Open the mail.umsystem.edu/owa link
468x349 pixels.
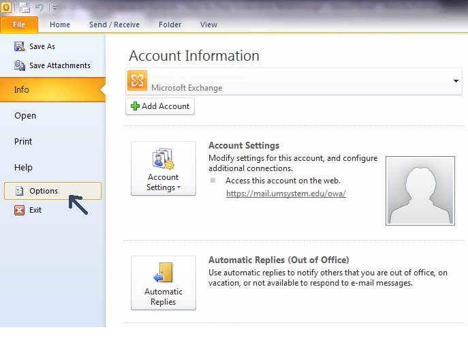pyautogui.click(x=286, y=194)
